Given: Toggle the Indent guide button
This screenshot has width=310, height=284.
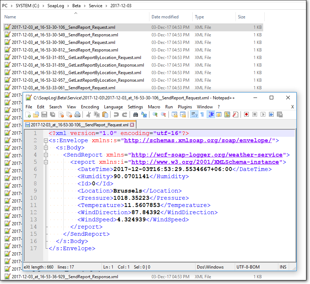Looking at the screenshot, I should pos(211,115).
